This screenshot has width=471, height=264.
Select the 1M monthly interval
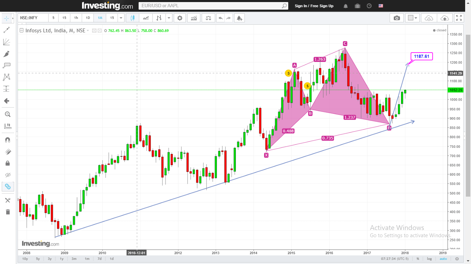(100, 18)
